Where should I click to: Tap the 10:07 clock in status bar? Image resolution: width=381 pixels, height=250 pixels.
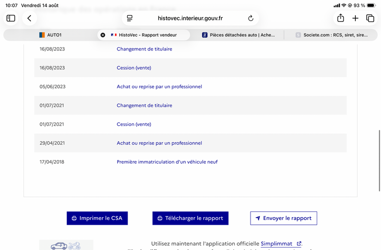(11, 5)
